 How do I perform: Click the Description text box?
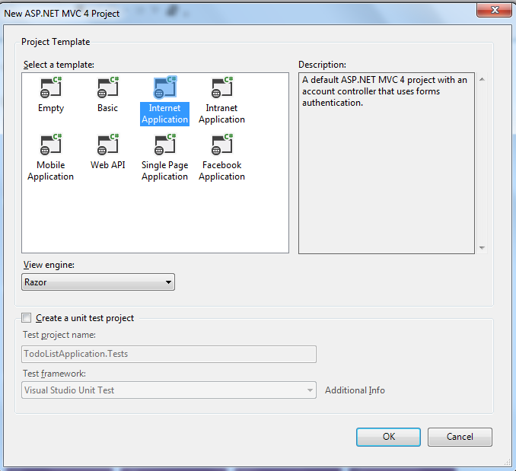387,163
